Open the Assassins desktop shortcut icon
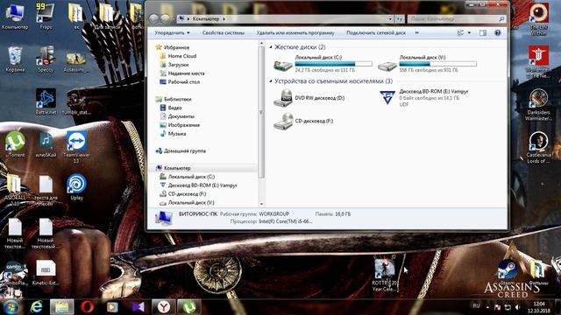The image size is (561, 315). [x=76, y=61]
